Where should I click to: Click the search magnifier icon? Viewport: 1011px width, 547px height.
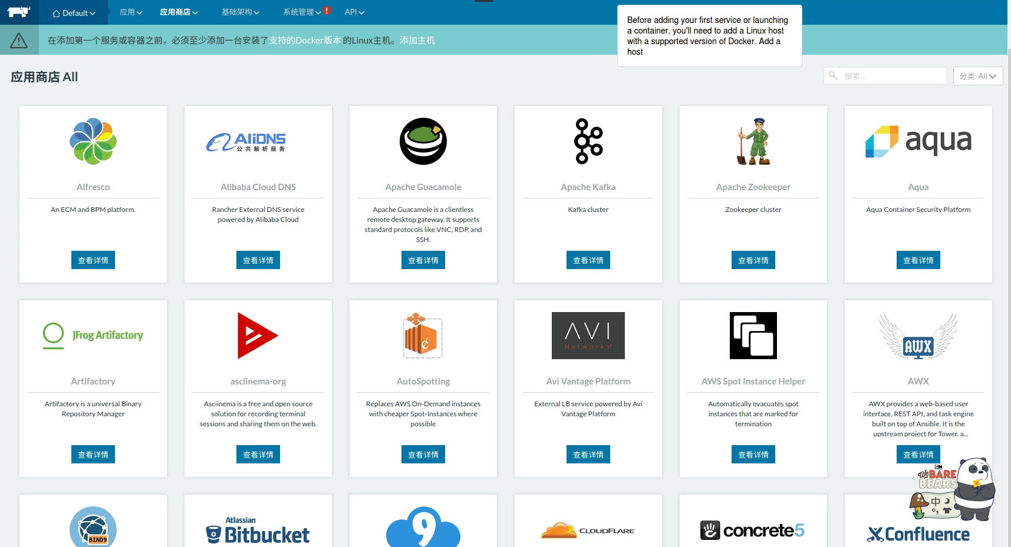click(833, 75)
